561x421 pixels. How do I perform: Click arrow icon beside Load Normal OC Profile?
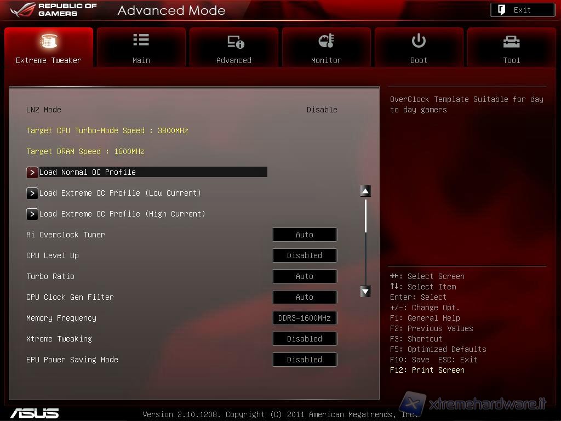click(32, 172)
